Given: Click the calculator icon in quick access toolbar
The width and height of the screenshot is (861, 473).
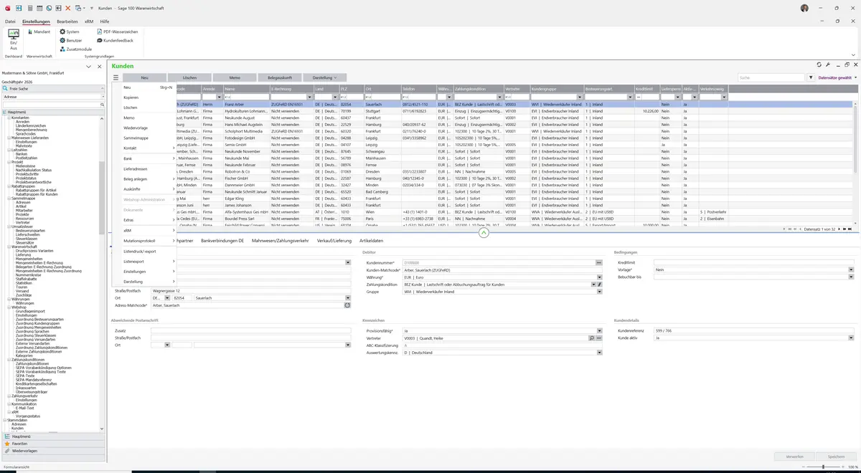Looking at the screenshot, I should (31, 8).
